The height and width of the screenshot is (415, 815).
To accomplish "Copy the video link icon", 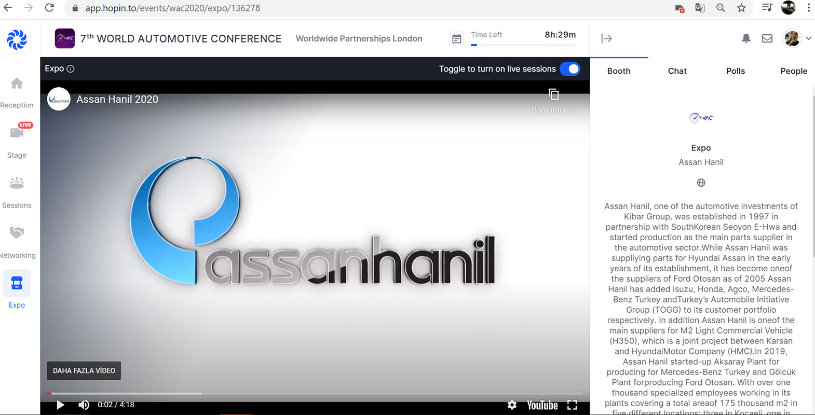I will [x=553, y=94].
